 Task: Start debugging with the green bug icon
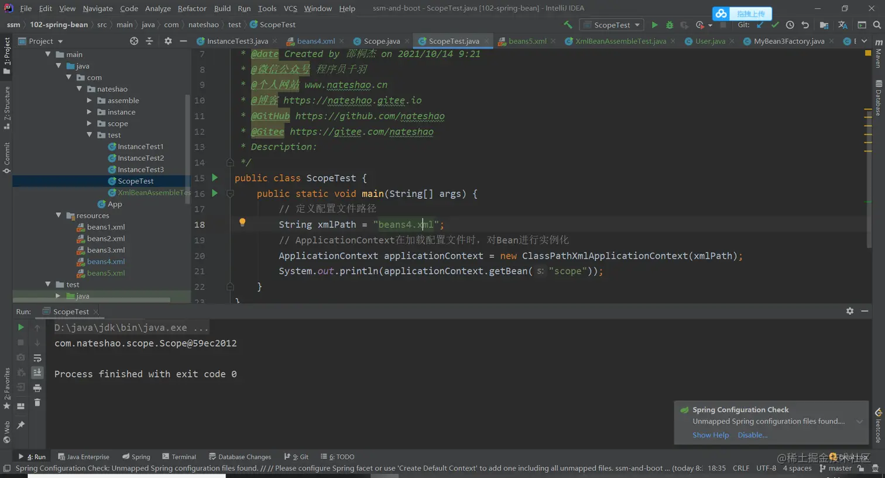[670, 25]
